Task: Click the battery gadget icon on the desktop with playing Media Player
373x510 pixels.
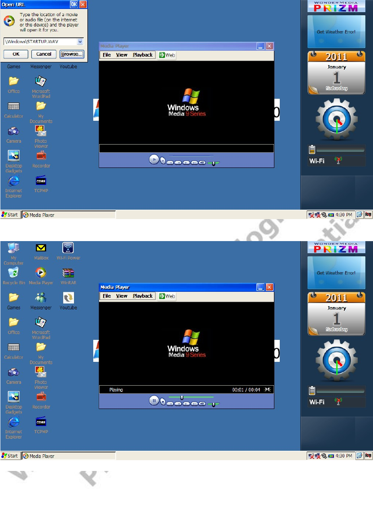Action: point(312,390)
